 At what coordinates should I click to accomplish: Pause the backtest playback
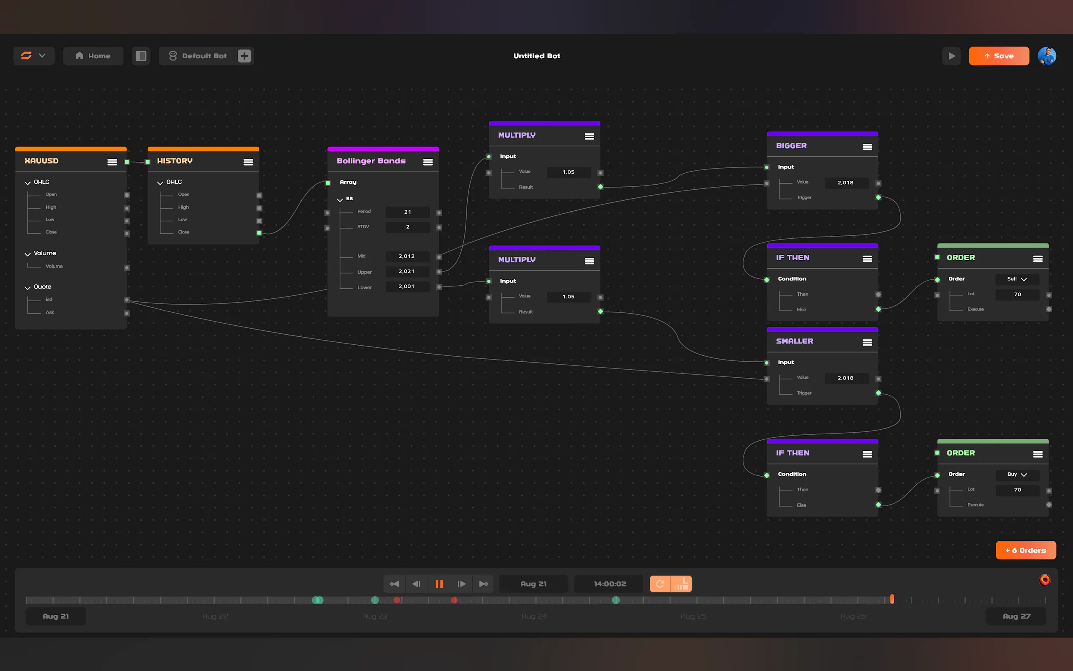coord(438,584)
